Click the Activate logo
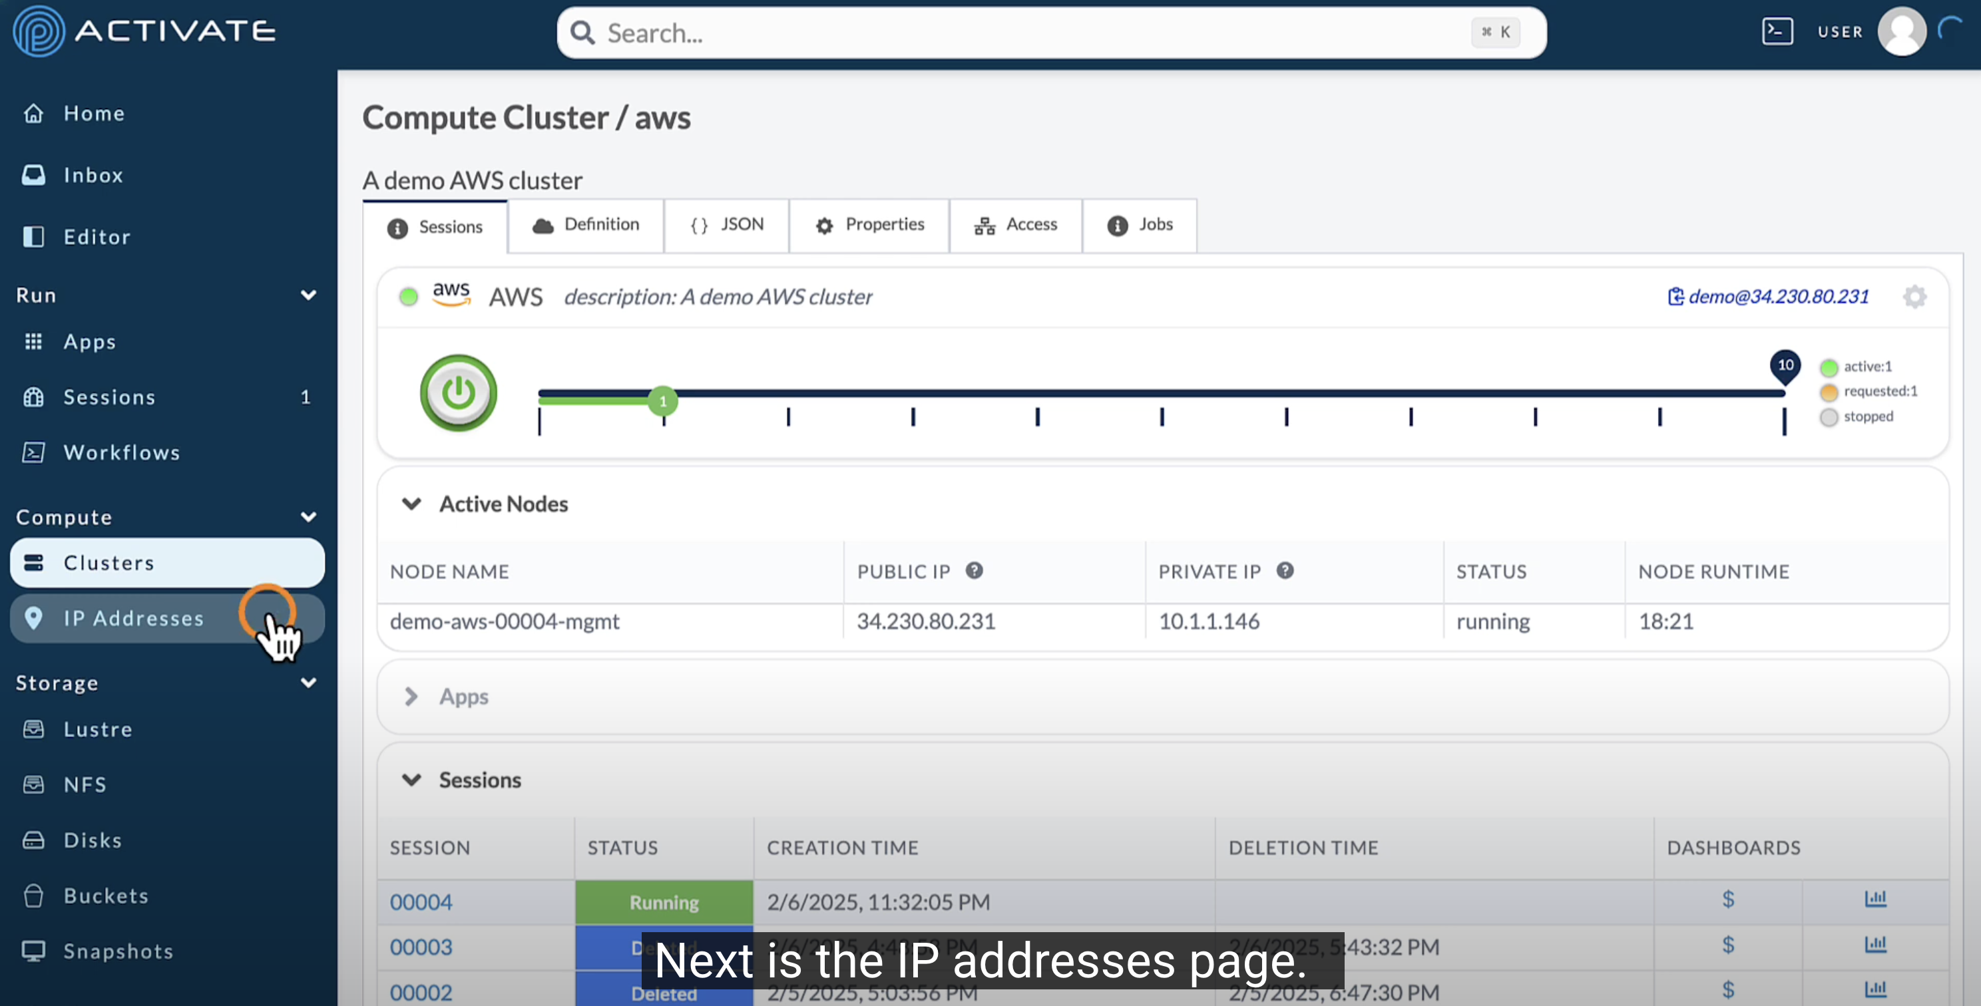 [x=144, y=31]
